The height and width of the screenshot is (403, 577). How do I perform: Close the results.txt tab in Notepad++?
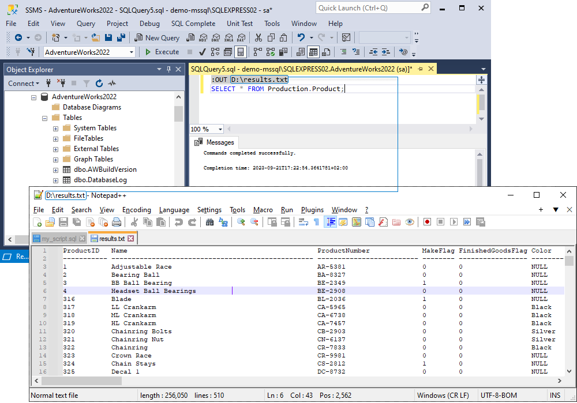click(x=130, y=239)
